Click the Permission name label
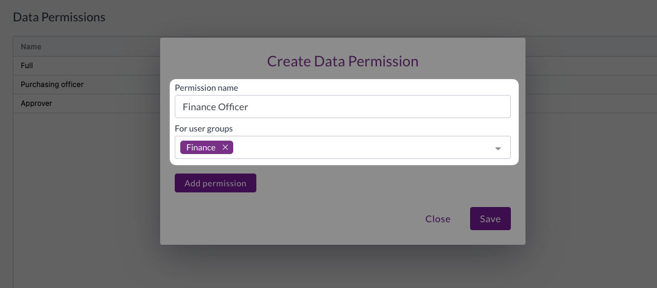This screenshot has height=288, width=657. pyautogui.click(x=206, y=88)
